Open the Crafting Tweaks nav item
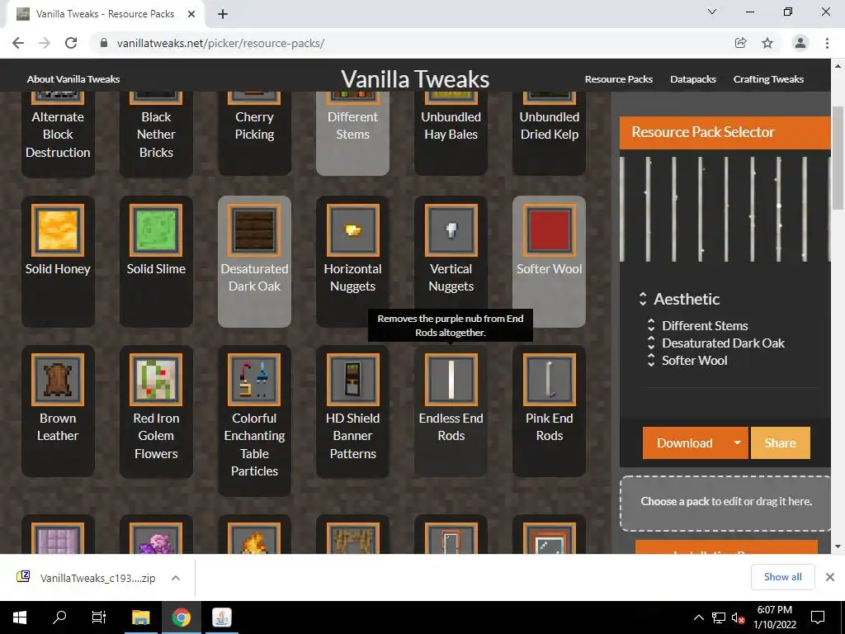845x634 pixels. click(x=768, y=78)
